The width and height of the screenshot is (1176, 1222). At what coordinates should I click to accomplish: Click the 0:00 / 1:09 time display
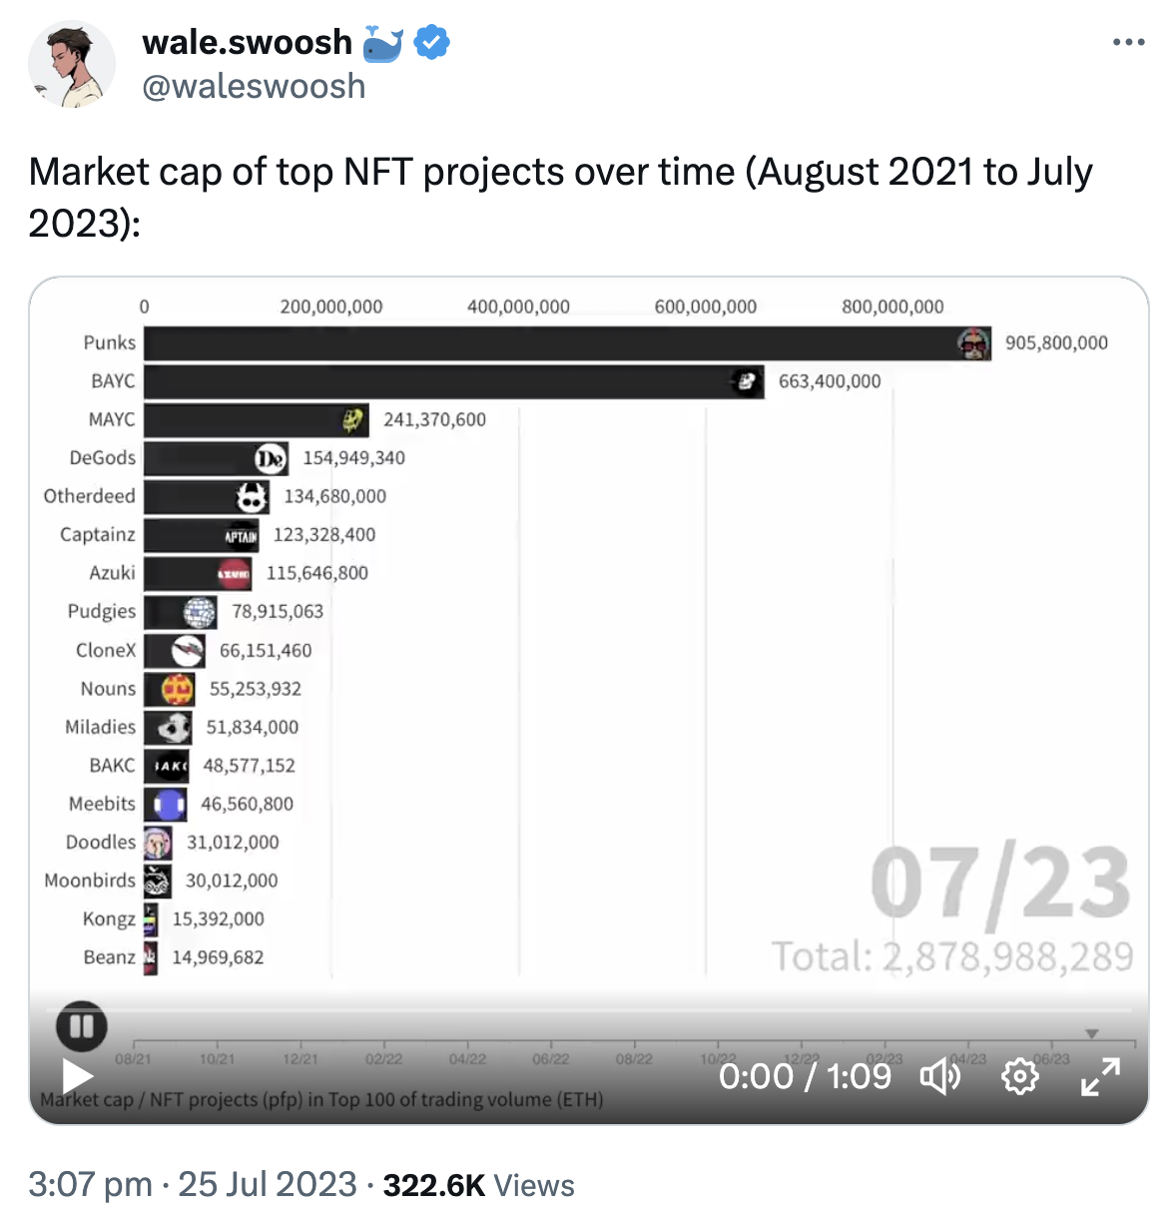click(804, 1077)
